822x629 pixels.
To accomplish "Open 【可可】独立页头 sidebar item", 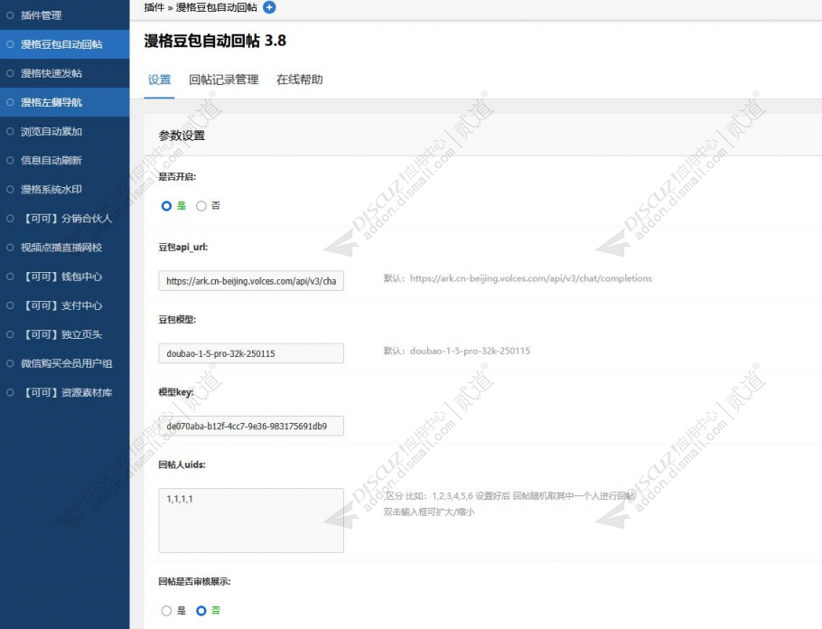I will coord(64,334).
